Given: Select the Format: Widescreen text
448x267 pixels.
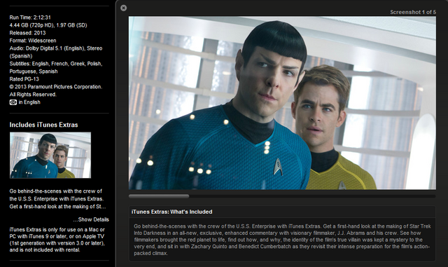Looking at the screenshot, I should tap(33, 41).
